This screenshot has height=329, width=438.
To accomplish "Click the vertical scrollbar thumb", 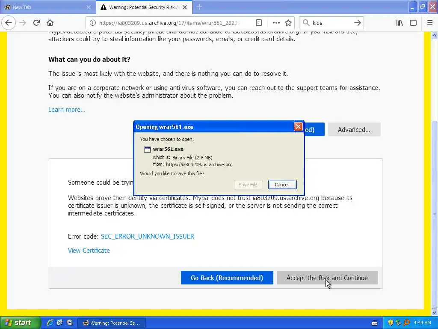I will tap(435, 214).
